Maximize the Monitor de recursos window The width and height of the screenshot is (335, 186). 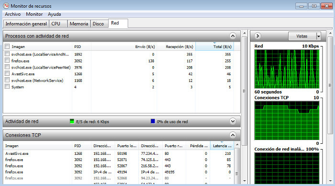(x=314, y=6)
